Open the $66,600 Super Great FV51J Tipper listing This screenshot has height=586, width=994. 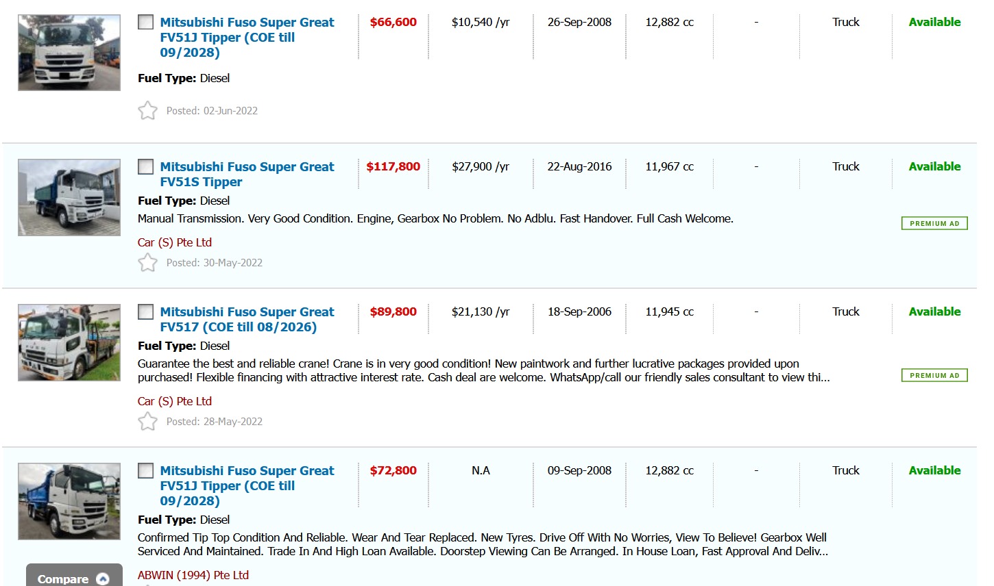click(x=247, y=37)
